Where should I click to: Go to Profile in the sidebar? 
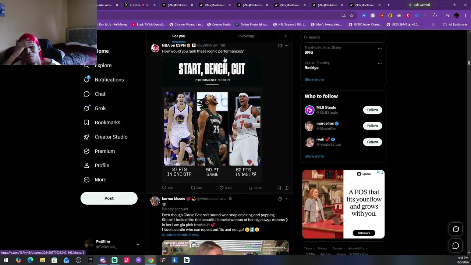96,166
